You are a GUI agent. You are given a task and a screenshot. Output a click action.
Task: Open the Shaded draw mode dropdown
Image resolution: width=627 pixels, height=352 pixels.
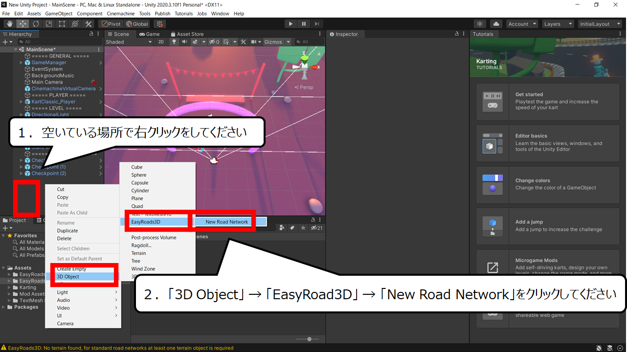click(x=129, y=42)
